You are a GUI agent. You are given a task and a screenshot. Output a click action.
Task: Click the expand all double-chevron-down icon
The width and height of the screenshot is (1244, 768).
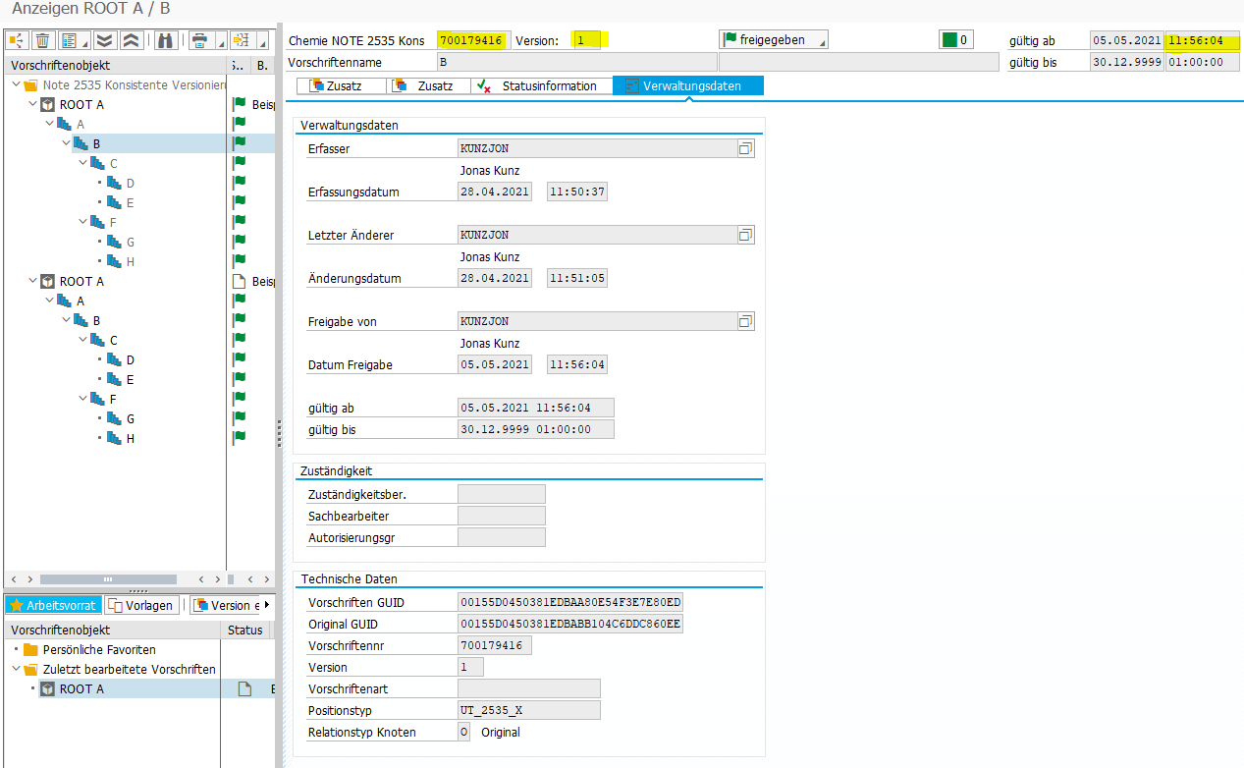click(104, 40)
